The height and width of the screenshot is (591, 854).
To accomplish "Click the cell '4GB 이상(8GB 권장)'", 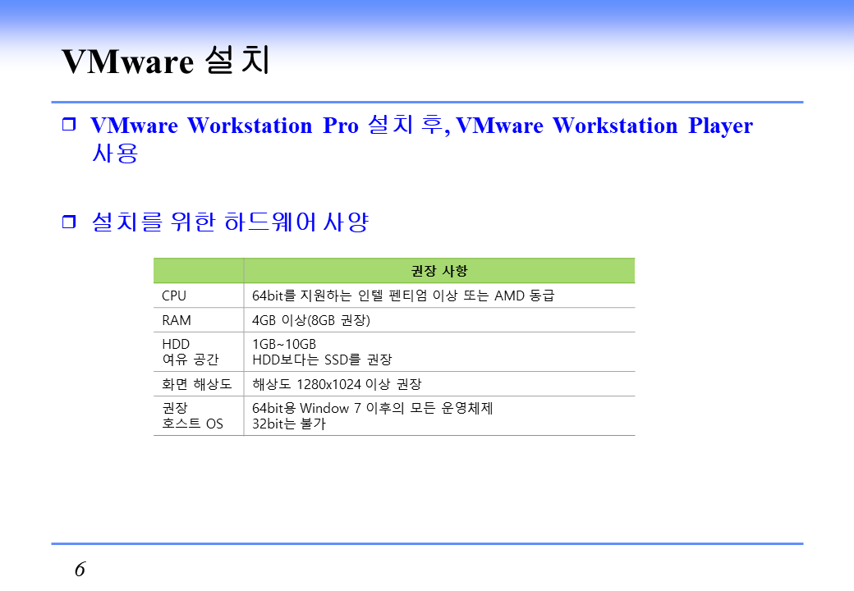I will (x=311, y=320).
